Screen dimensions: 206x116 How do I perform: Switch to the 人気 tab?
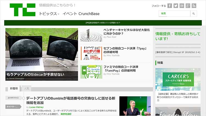pos(26,89)
